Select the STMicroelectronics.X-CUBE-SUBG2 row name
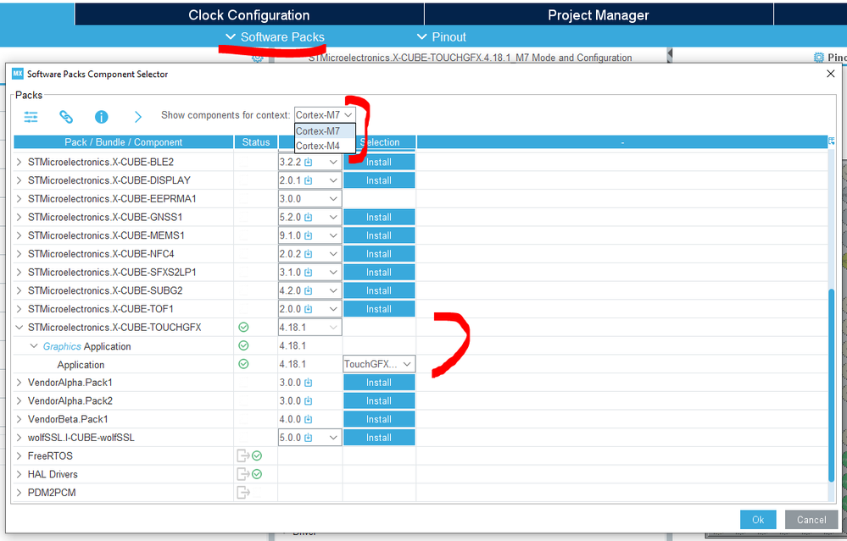The width and height of the screenshot is (847, 541). pyautogui.click(x=105, y=290)
